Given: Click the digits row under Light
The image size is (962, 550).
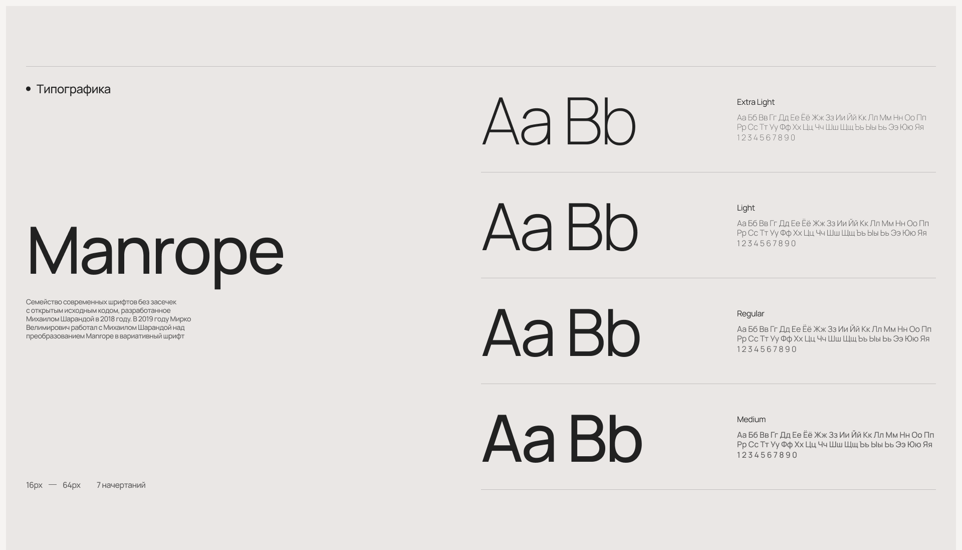Looking at the screenshot, I should 766,244.
